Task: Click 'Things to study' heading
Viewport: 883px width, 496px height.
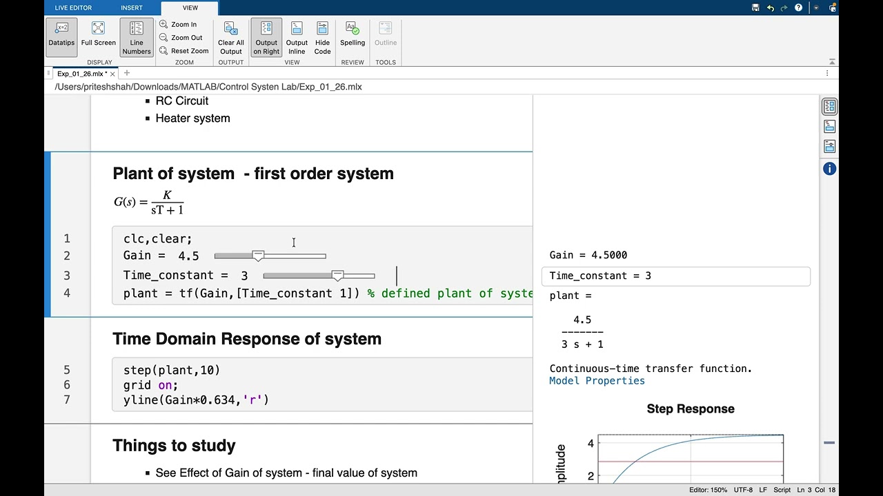Action: [174, 446]
